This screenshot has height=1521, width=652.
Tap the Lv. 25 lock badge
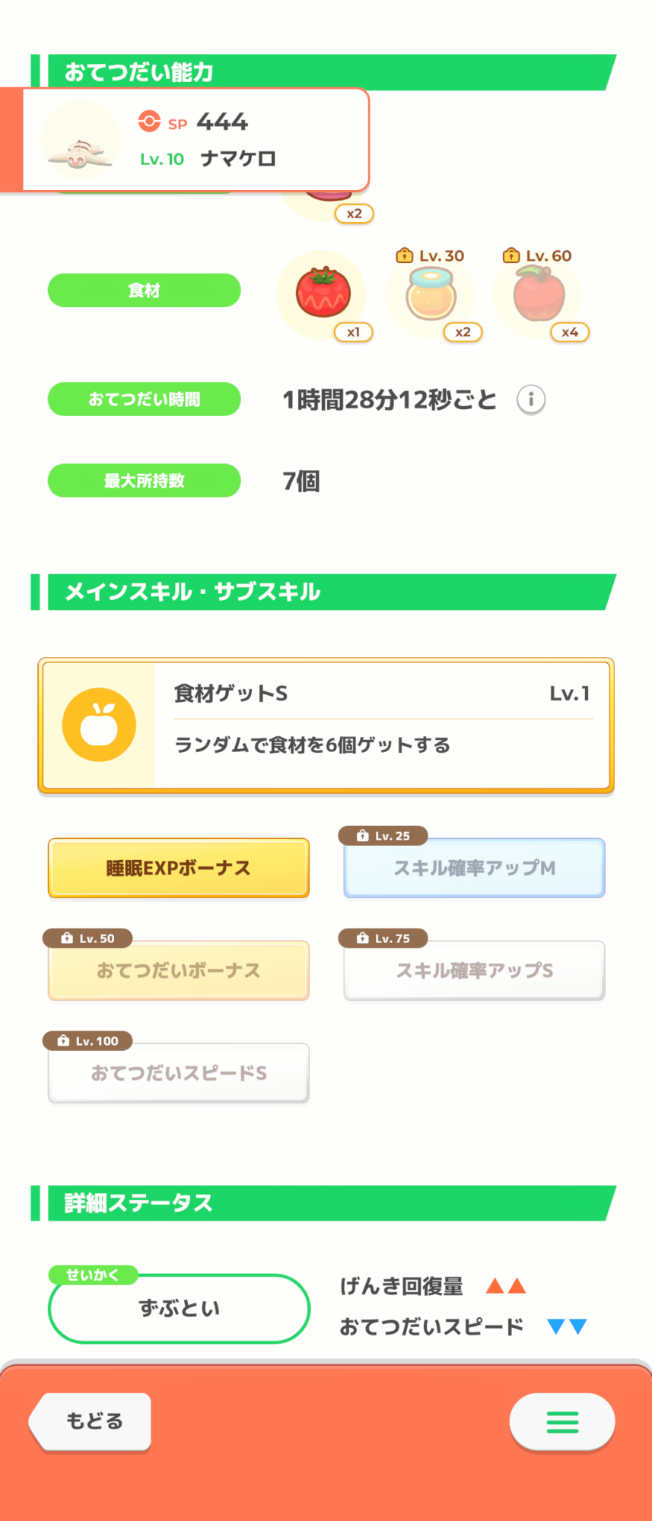[x=383, y=836]
